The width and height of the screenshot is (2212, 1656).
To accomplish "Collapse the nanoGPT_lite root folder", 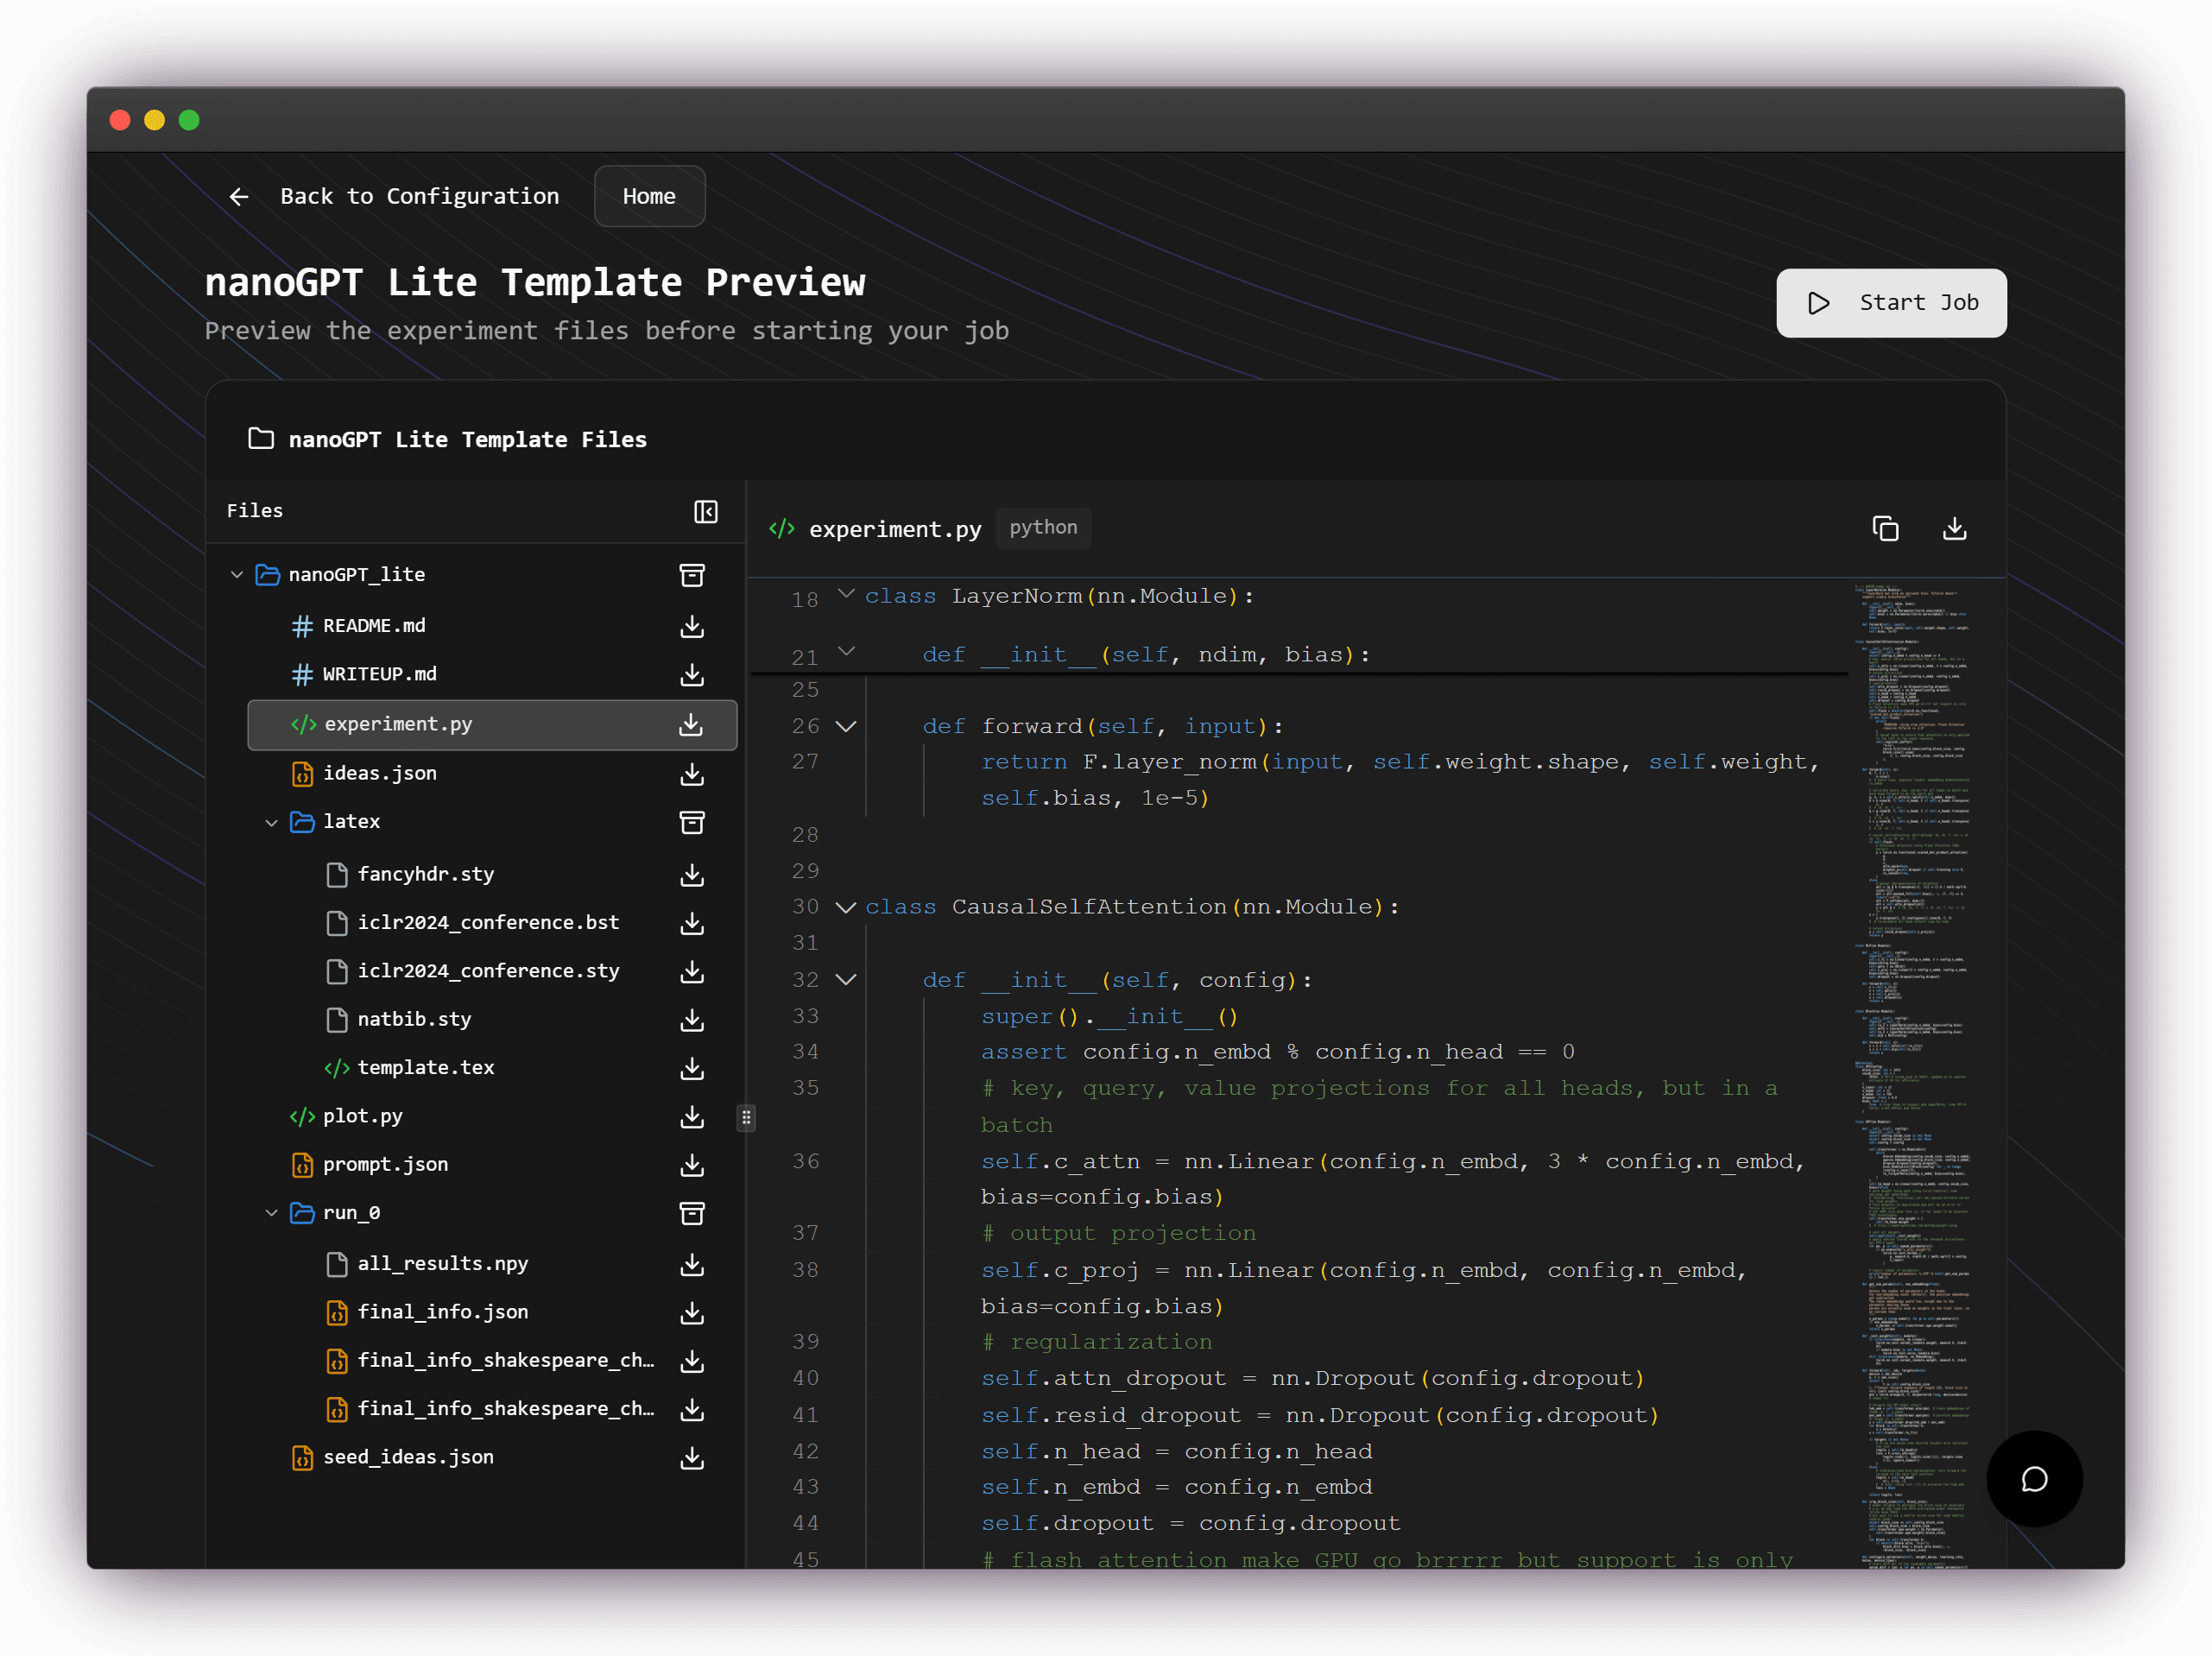I will pos(237,574).
